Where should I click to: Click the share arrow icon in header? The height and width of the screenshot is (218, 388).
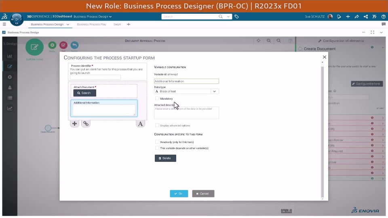pos(356,17)
